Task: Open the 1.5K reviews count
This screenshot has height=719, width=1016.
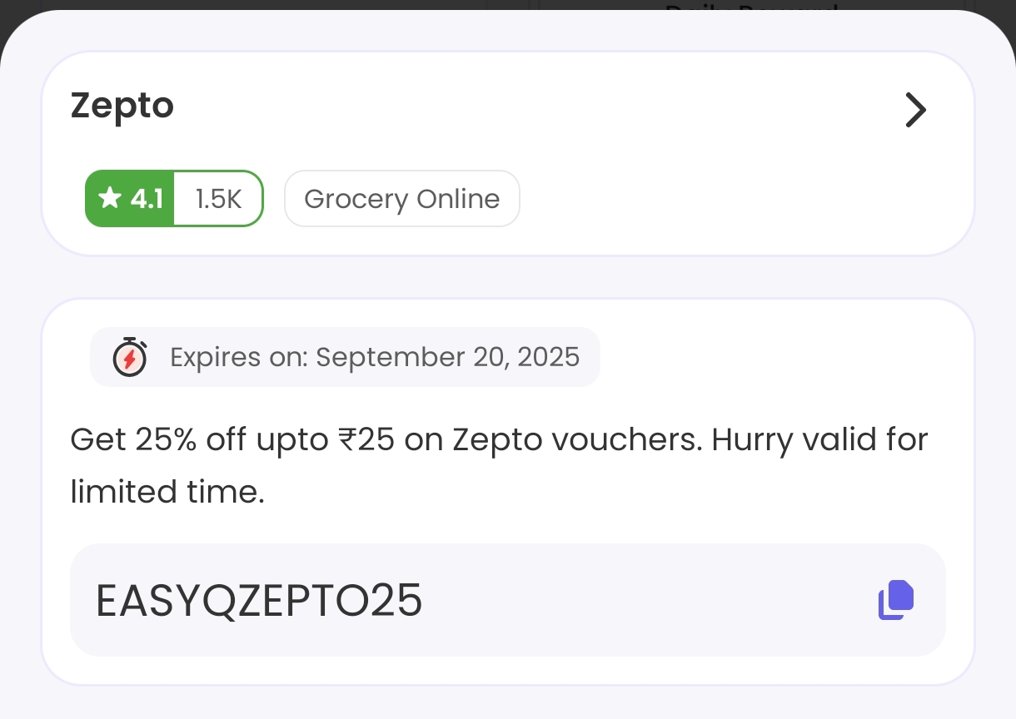Action: [218, 199]
